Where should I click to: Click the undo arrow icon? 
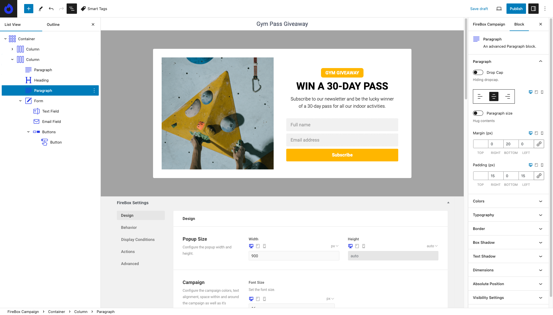[x=51, y=9]
